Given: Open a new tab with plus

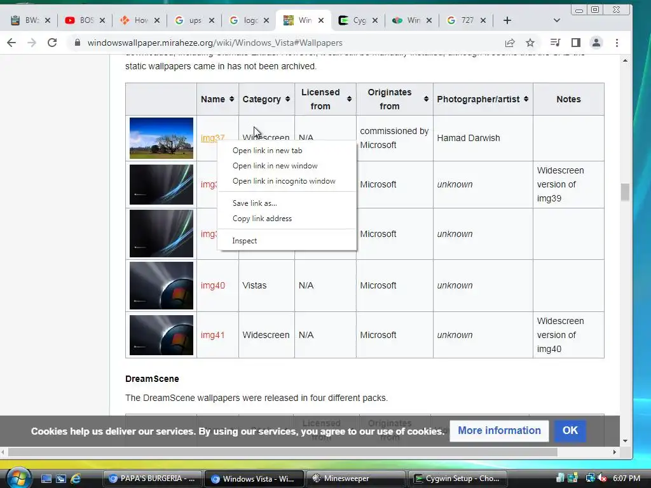Looking at the screenshot, I should coord(507,20).
